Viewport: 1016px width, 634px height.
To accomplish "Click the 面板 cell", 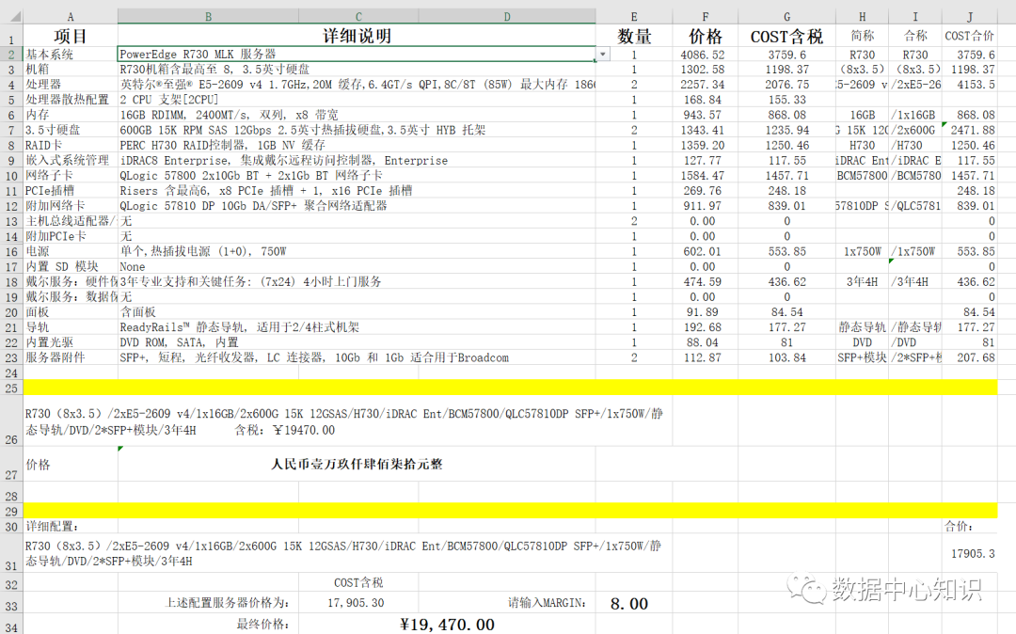I will (71, 312).
